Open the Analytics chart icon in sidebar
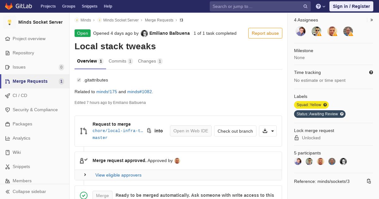The width and height of the screenshot is (379, 199). pyautogui.click(x=8, y=138)
